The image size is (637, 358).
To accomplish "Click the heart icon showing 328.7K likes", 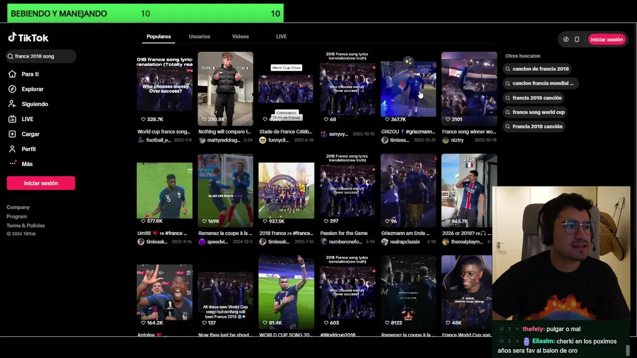I will pos(143,119).
